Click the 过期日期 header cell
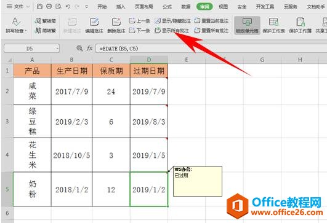The width and height of the screenshot is (327, 223). (x=149, y=71)
